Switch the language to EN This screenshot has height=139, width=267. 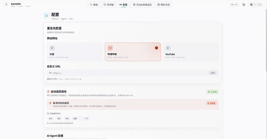(x=260, y=5)
